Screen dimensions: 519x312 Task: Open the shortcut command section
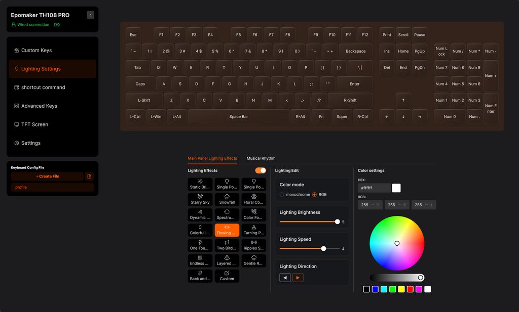[x=53, y=87]
